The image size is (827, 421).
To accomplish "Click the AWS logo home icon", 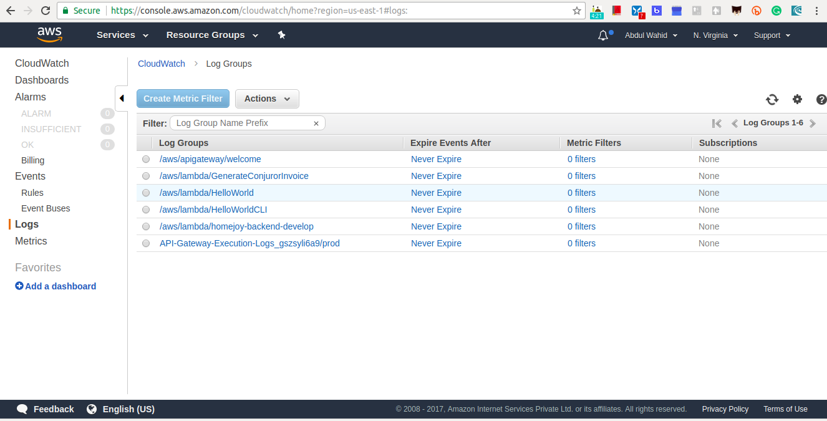I will coord(49,35).
